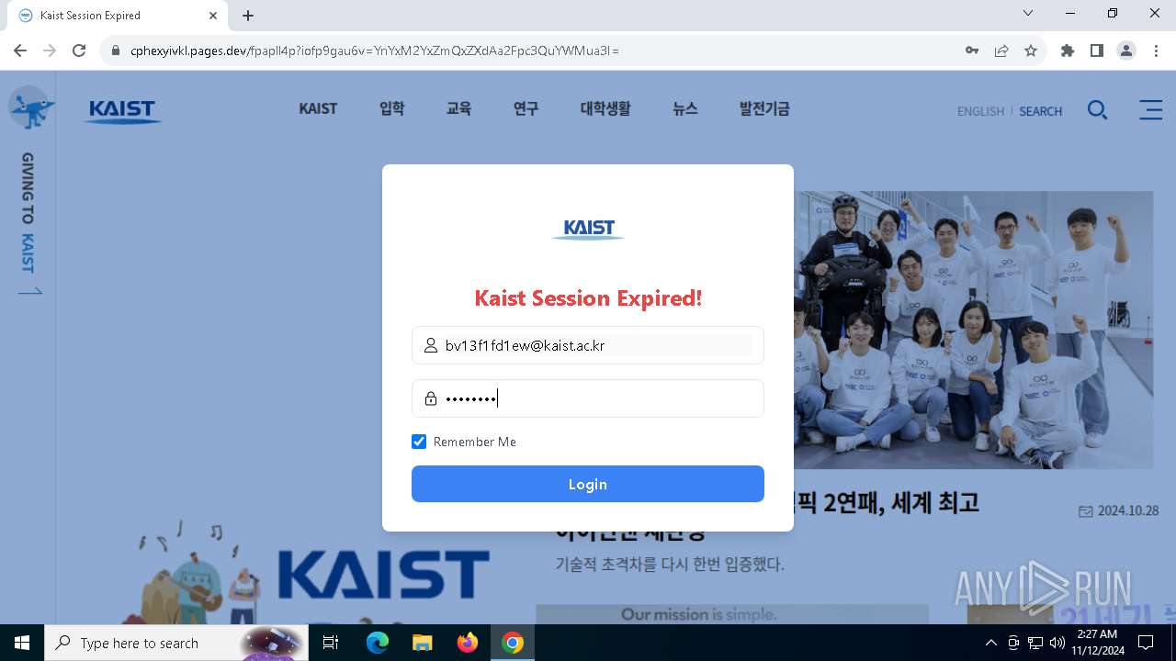Open the 뉴스 nav menu item

point(685,108)
